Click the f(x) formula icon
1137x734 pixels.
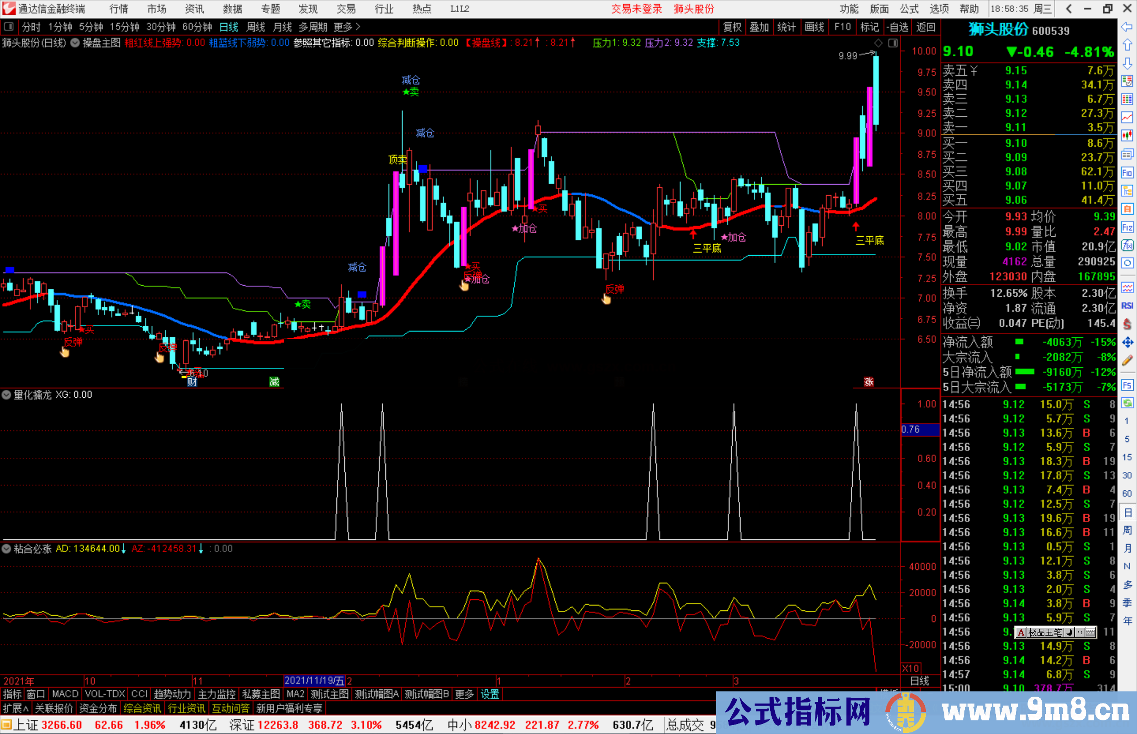(1127, 245)
